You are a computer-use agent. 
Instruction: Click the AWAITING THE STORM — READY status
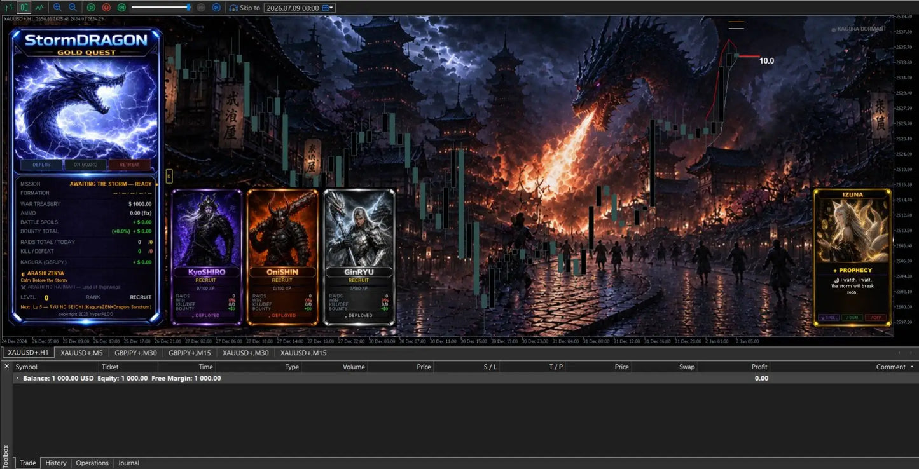[111, 184]
